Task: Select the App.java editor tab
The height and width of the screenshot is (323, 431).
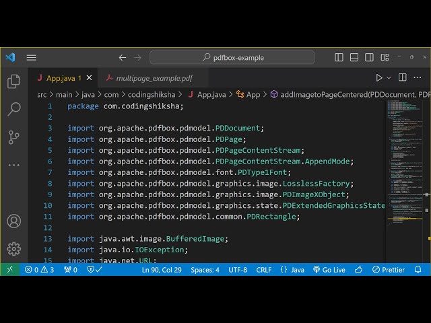Action: [x=59, y=78]
